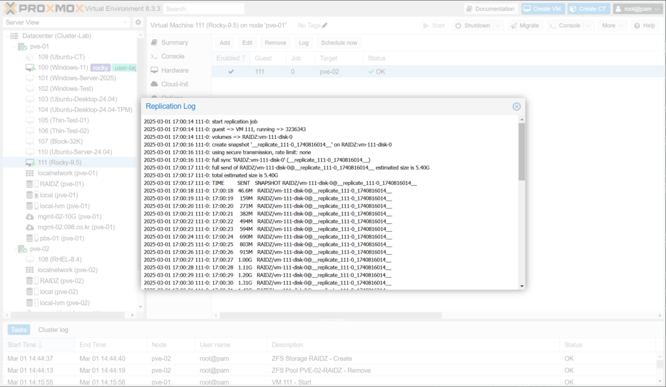Viewport: 666px width, 387px height.
Task: Click the pencil icon next to No Tags
Action: point(325,25)
